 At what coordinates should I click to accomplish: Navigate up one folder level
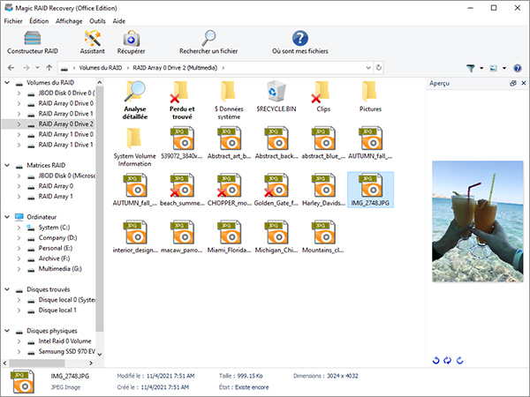[x=49, y=68]
